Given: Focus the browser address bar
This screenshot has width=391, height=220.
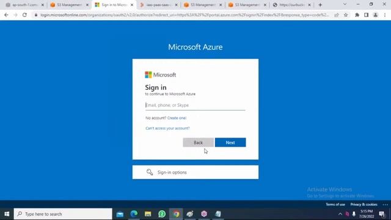Looking at the screenshot, I should pos(185,15).
